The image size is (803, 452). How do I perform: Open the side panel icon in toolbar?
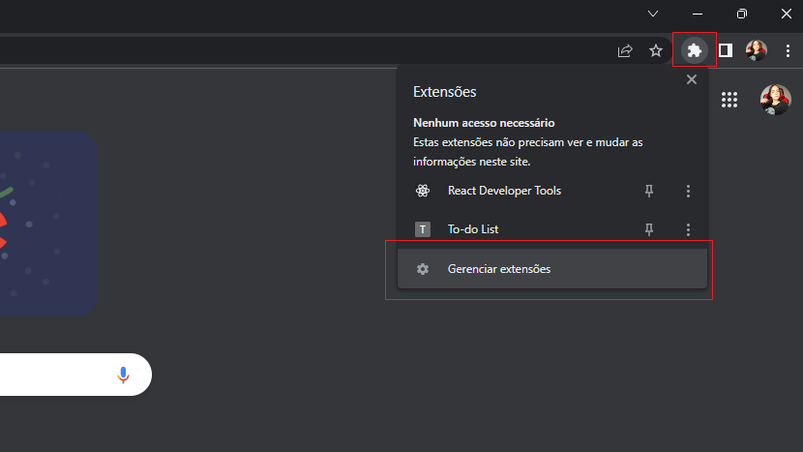[x=726, y=50]
